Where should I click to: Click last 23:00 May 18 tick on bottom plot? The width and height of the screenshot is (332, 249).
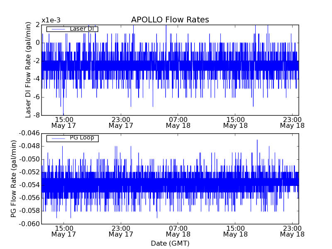tap(293, 231)
